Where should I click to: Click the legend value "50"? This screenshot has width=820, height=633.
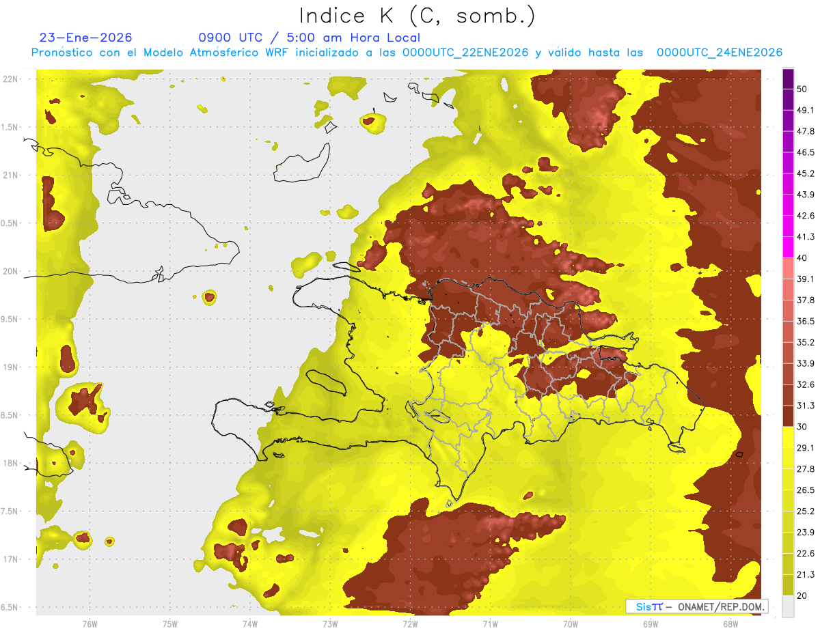click(802, 88)
